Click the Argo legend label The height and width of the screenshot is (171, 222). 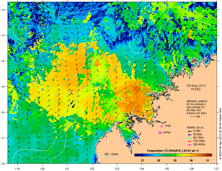pos(168,125)
